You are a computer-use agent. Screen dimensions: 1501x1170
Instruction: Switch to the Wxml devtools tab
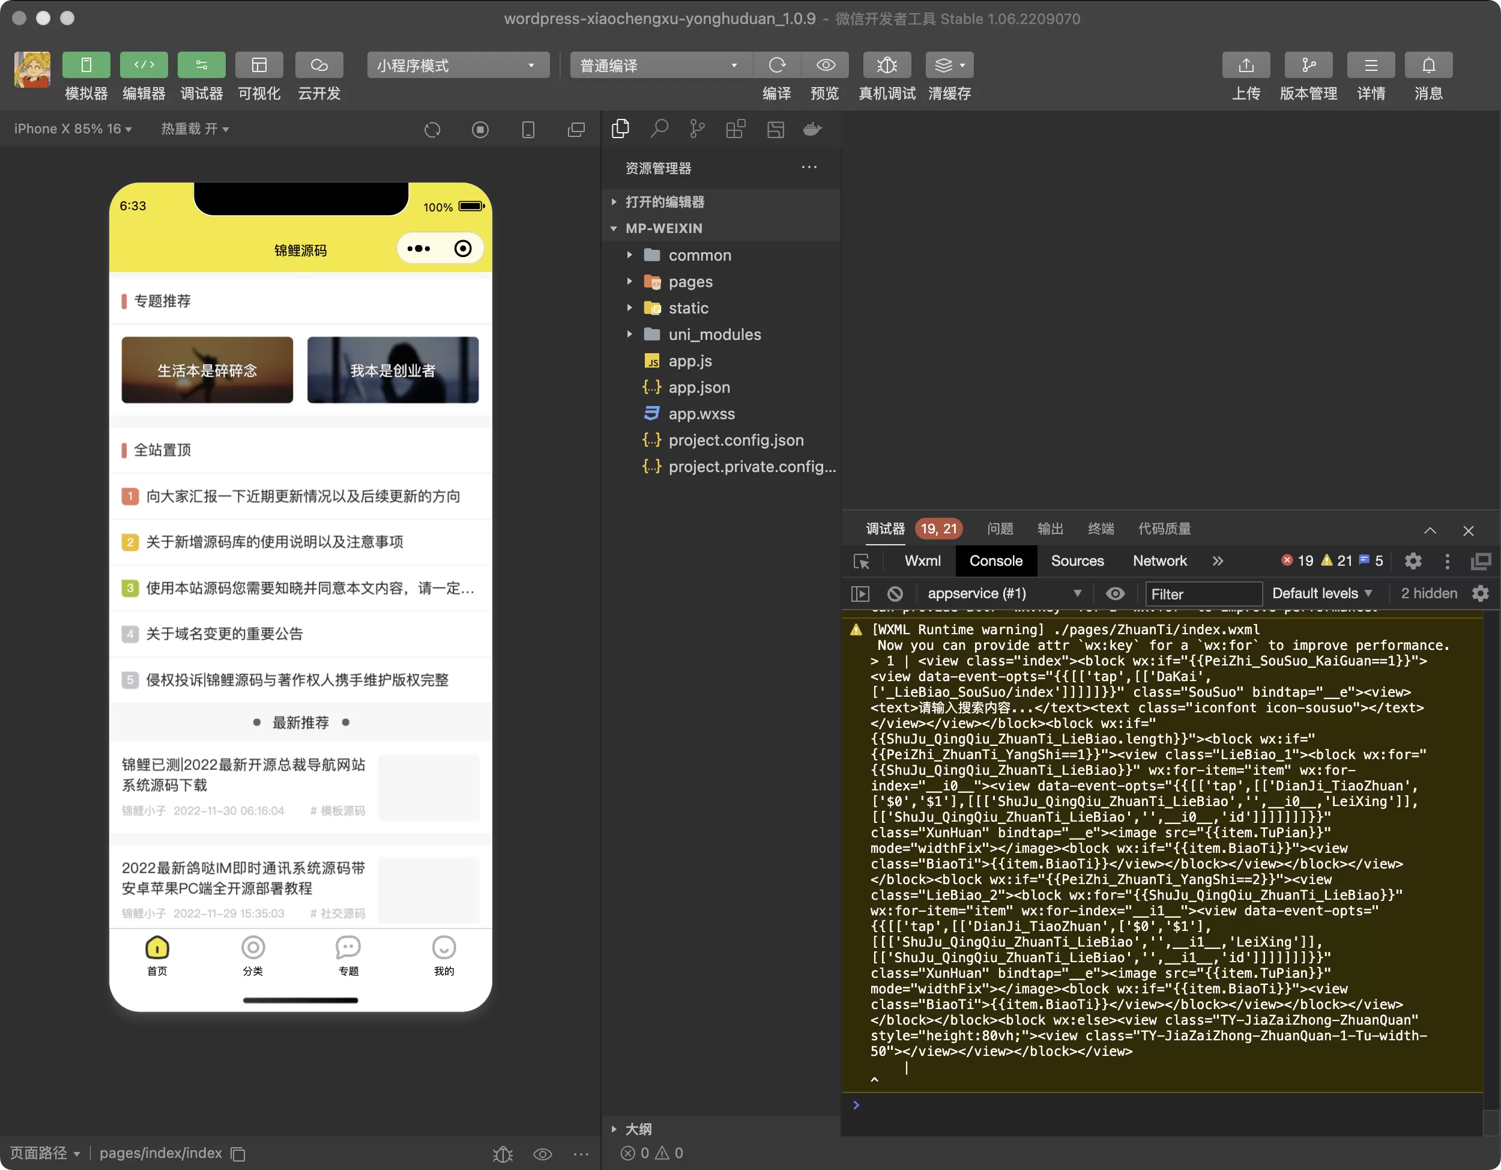click(922, 561)
